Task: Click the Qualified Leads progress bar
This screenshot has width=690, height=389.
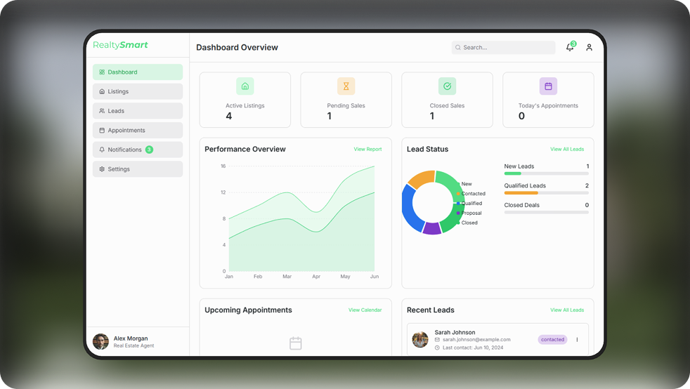Action: pyautogui.click(x=546, y=192)
